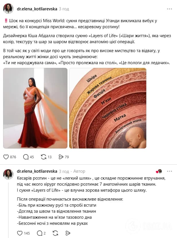The height and width of the screenshot is (238, 177).
Task: Open the red Layers of Life dress photo
Action: click(x=35, y=108)
